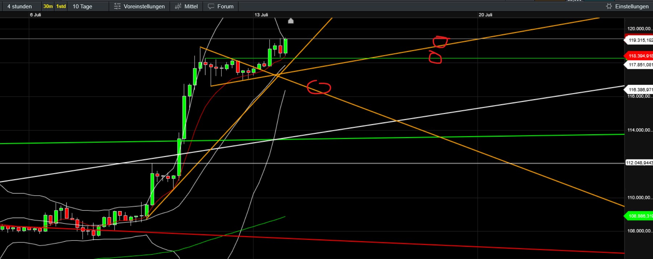
Task: Select the 1std interval
Action: click(x=61, y=7)
